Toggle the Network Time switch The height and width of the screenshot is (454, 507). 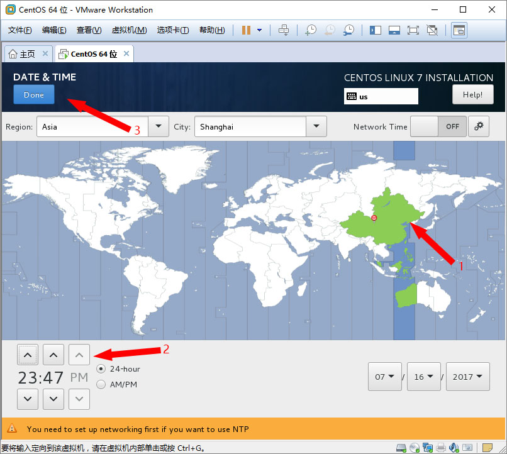[x=438, y=126]
